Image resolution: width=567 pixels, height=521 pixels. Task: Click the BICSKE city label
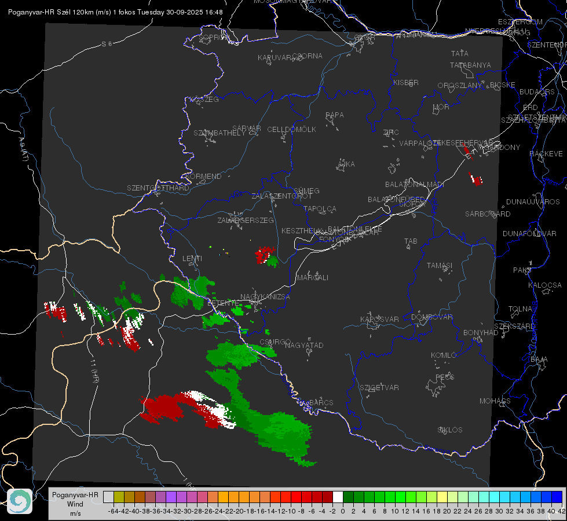tap(502, 85)
